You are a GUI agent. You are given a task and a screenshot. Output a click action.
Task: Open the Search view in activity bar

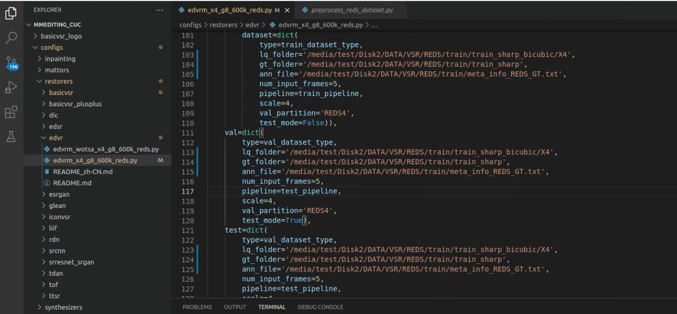[11, 38]
